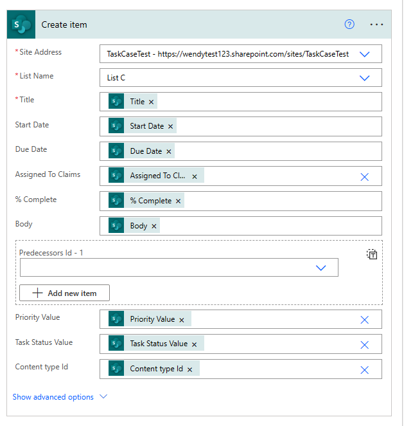Viewport: 404px width, 426px height.
Task: Remove the % Complete token
Action: click(178, 201)
